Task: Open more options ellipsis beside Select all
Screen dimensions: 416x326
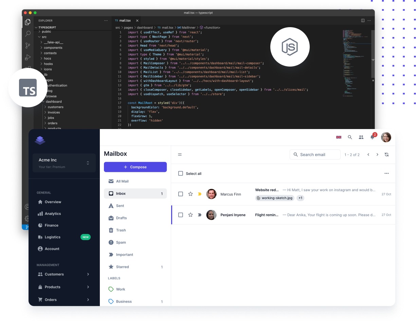Action: (x=386, y=173)
